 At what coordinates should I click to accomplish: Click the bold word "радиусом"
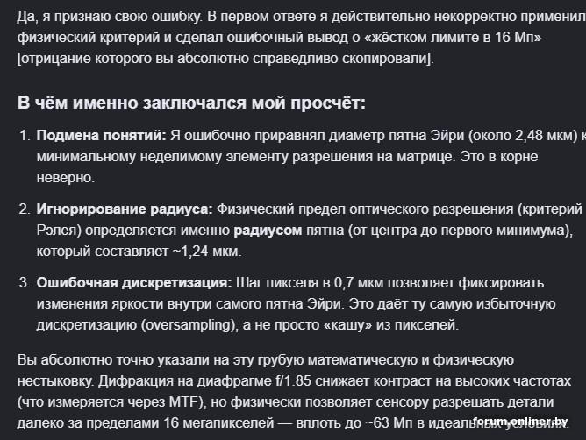pos(268,231)
